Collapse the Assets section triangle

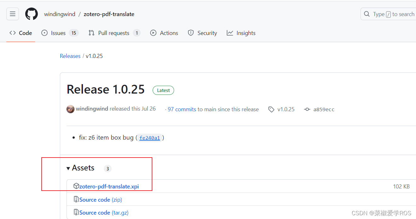click(x=68, y=169)
